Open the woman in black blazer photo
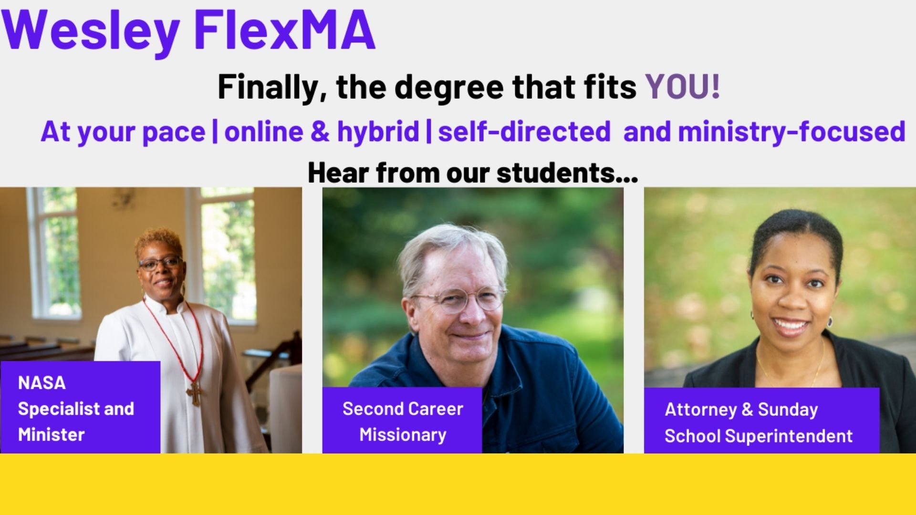This screenshot has width=916, height=515. pos(780,320)
